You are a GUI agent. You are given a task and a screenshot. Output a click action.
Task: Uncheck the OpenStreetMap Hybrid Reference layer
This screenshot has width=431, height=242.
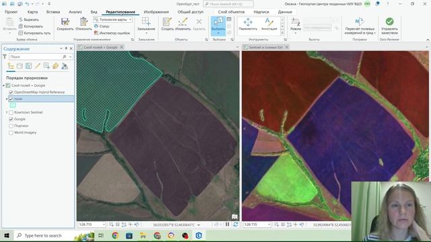coord(11,92)
